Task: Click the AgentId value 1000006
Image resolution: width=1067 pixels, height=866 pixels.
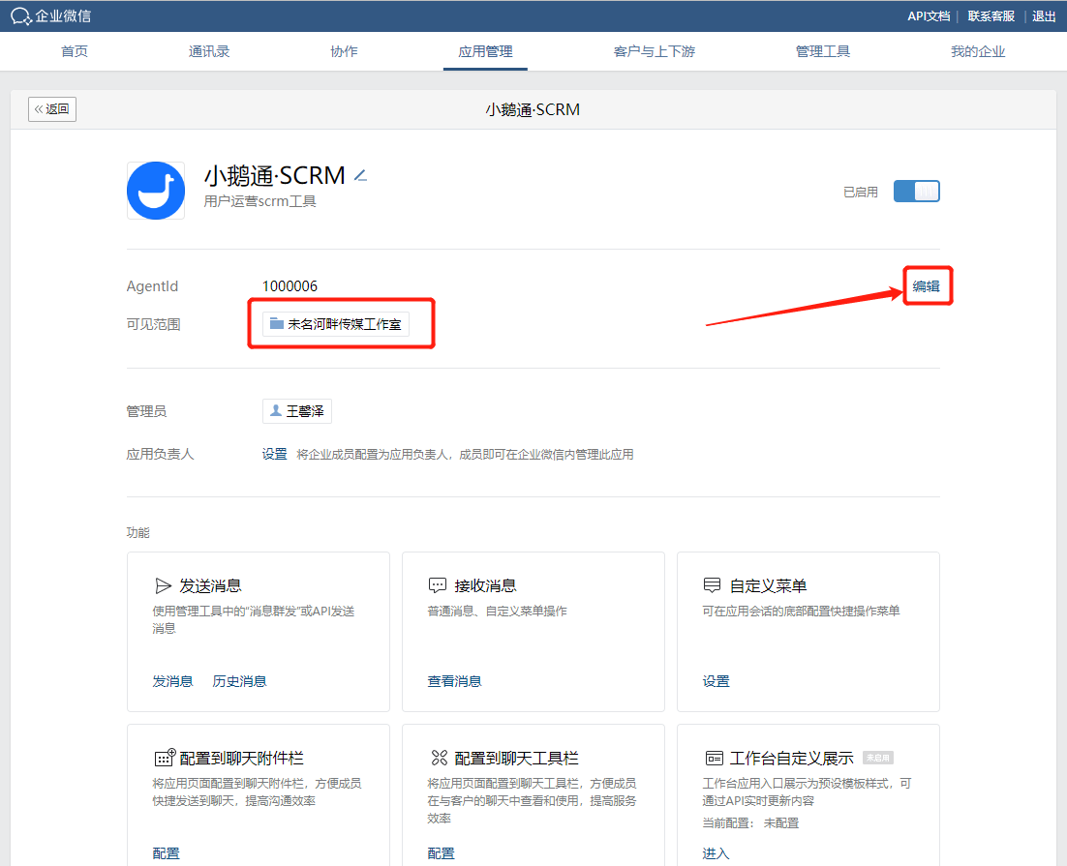Action: click(x=290, y=286)
